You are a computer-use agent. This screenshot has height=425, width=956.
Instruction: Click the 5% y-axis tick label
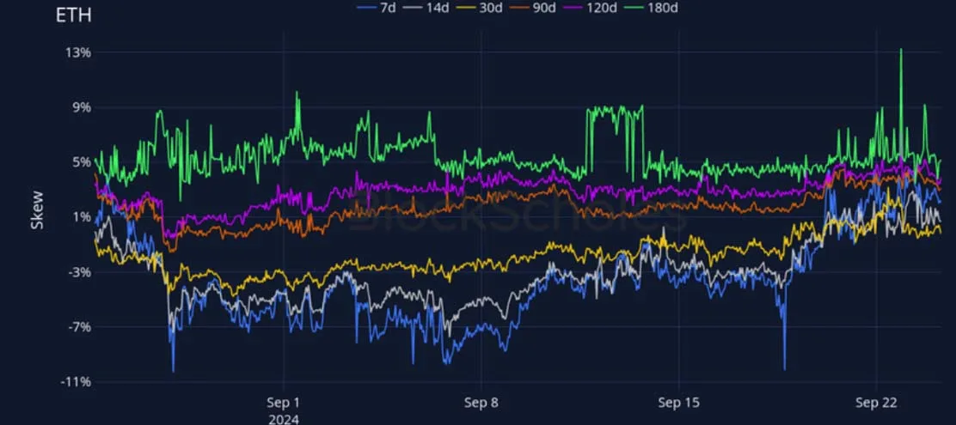point(83,162)
